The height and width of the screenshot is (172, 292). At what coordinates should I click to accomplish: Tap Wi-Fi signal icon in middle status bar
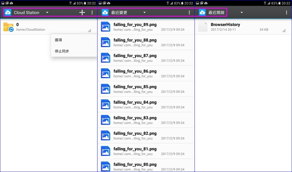click(x=168, y=3)
